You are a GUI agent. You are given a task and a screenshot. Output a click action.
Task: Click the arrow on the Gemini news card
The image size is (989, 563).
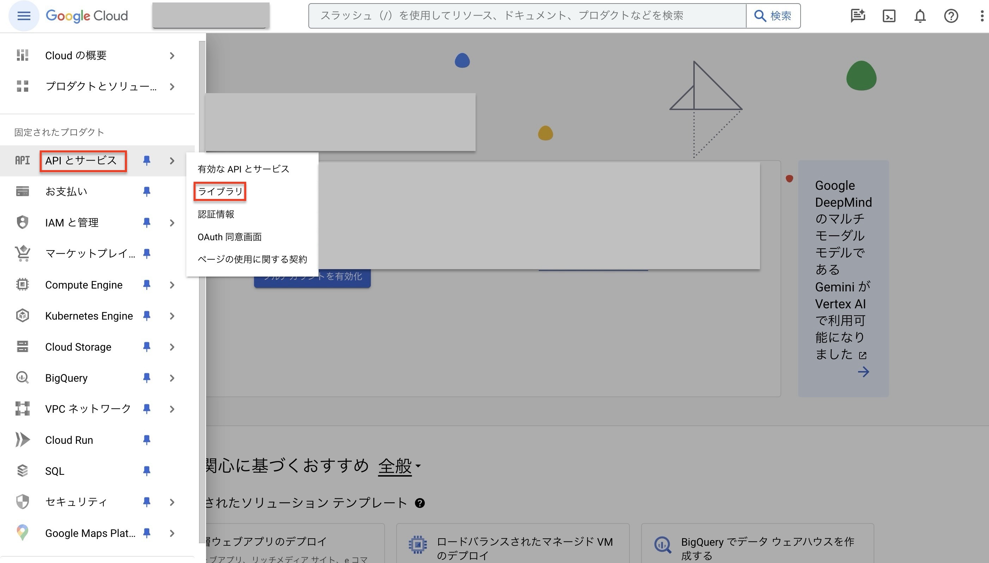[x=863, y=372]
